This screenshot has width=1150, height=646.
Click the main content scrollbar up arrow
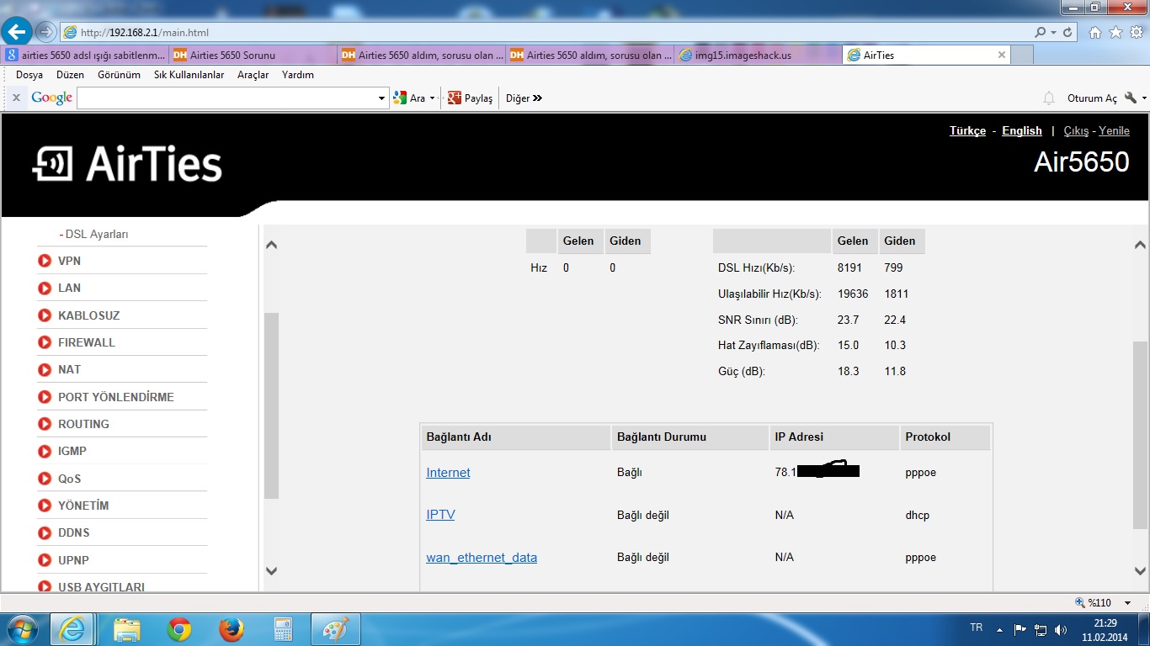click(x=1140, y=245)
